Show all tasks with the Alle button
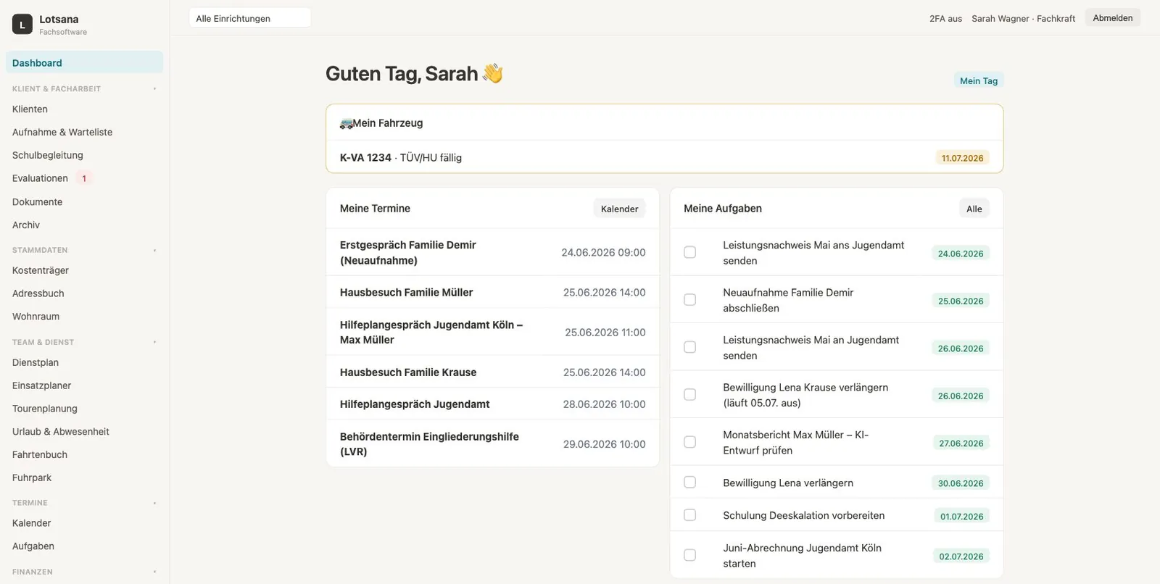 coord(974,209)
